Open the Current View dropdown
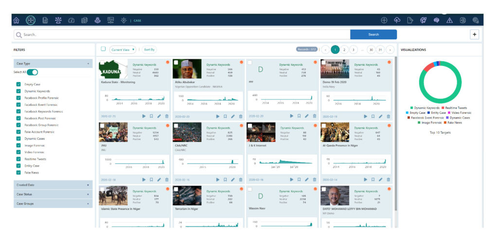Image resolution: width=498 pixels, height=239 pixels. coord(123,50)
